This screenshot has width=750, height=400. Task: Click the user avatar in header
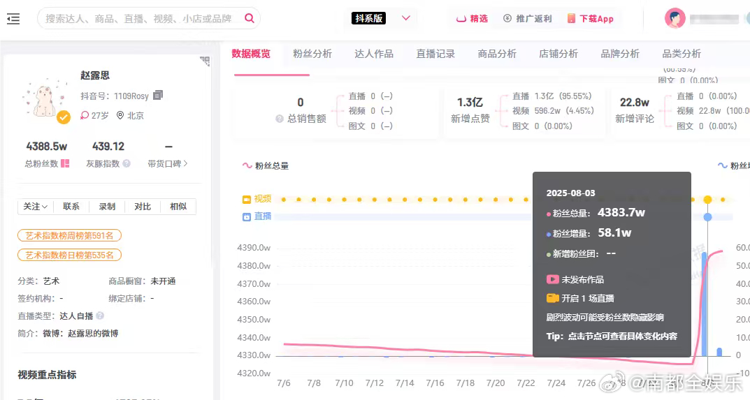(675, 19)
